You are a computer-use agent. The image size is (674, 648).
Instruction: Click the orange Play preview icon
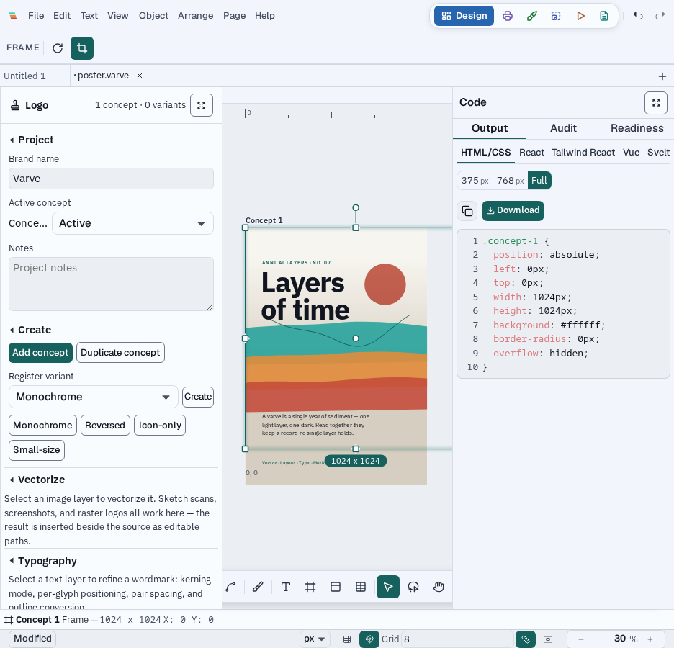pos(580,16)
